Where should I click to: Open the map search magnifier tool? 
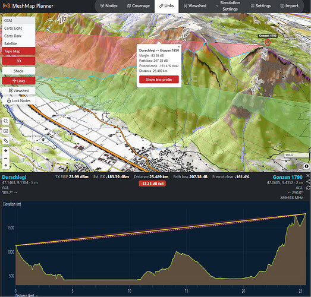click(6, 121)
